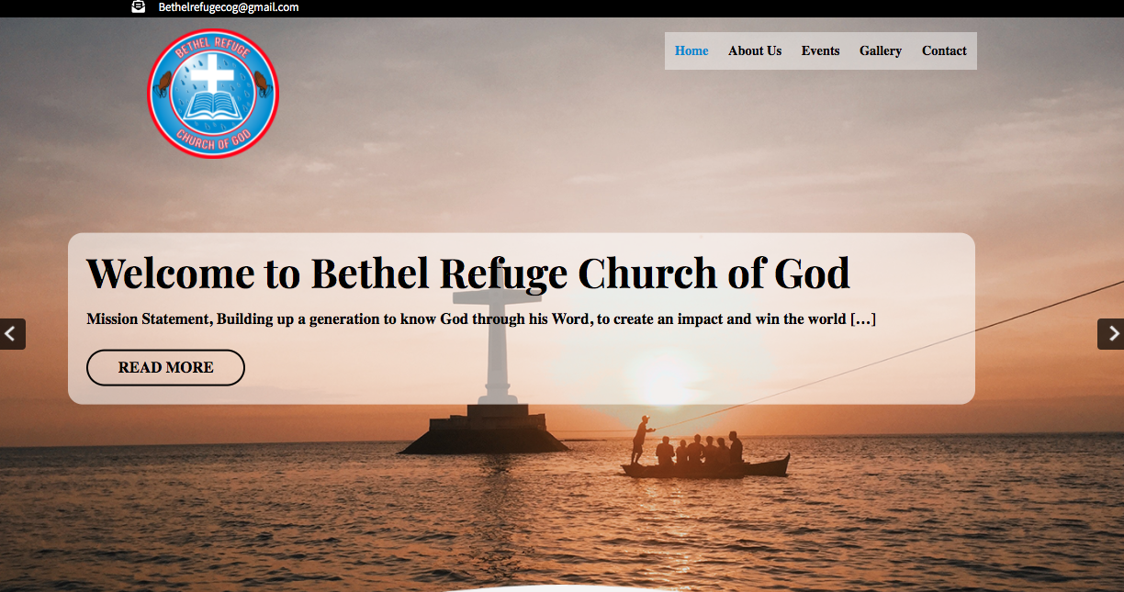Viewport: 1124px width, 592px height.
Task: Click the email envelope icon in top bar
Action: [x=139, y=6]
